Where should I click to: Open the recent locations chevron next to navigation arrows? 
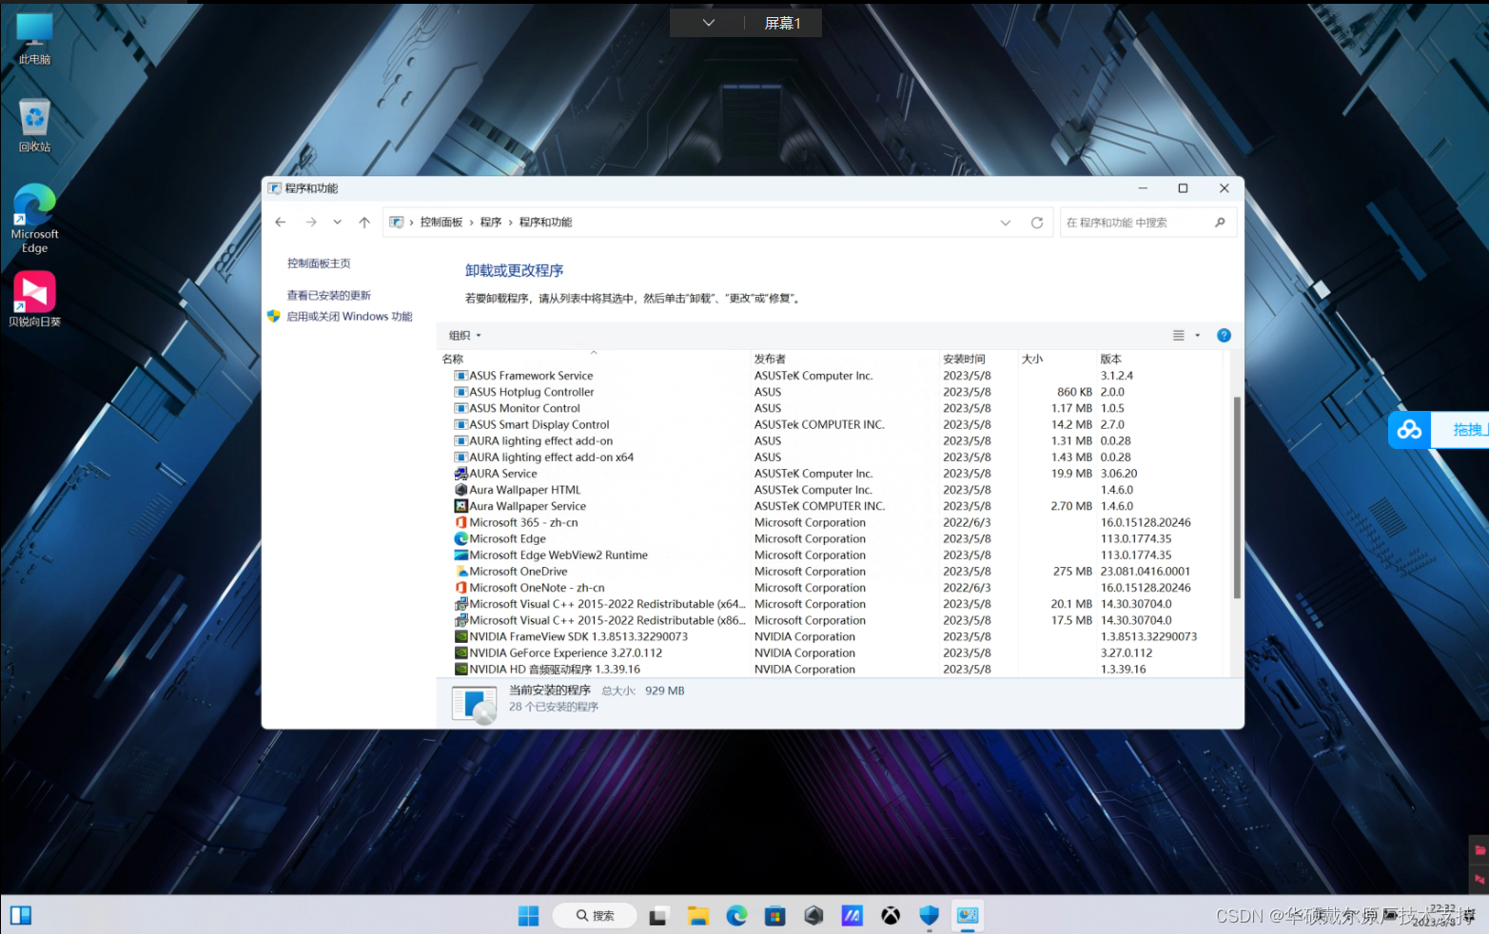(x=337, y=223)
